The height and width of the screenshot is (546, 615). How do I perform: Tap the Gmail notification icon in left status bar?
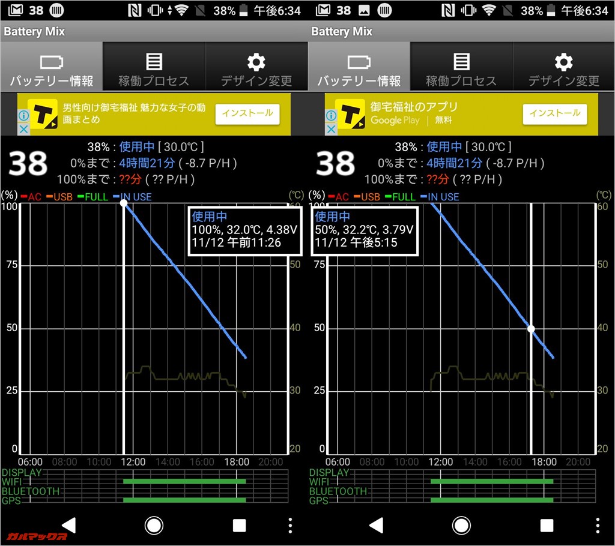pos(13,10)
